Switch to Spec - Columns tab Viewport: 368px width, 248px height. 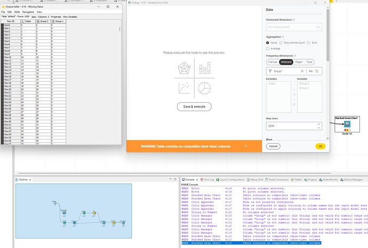[40, 17]
